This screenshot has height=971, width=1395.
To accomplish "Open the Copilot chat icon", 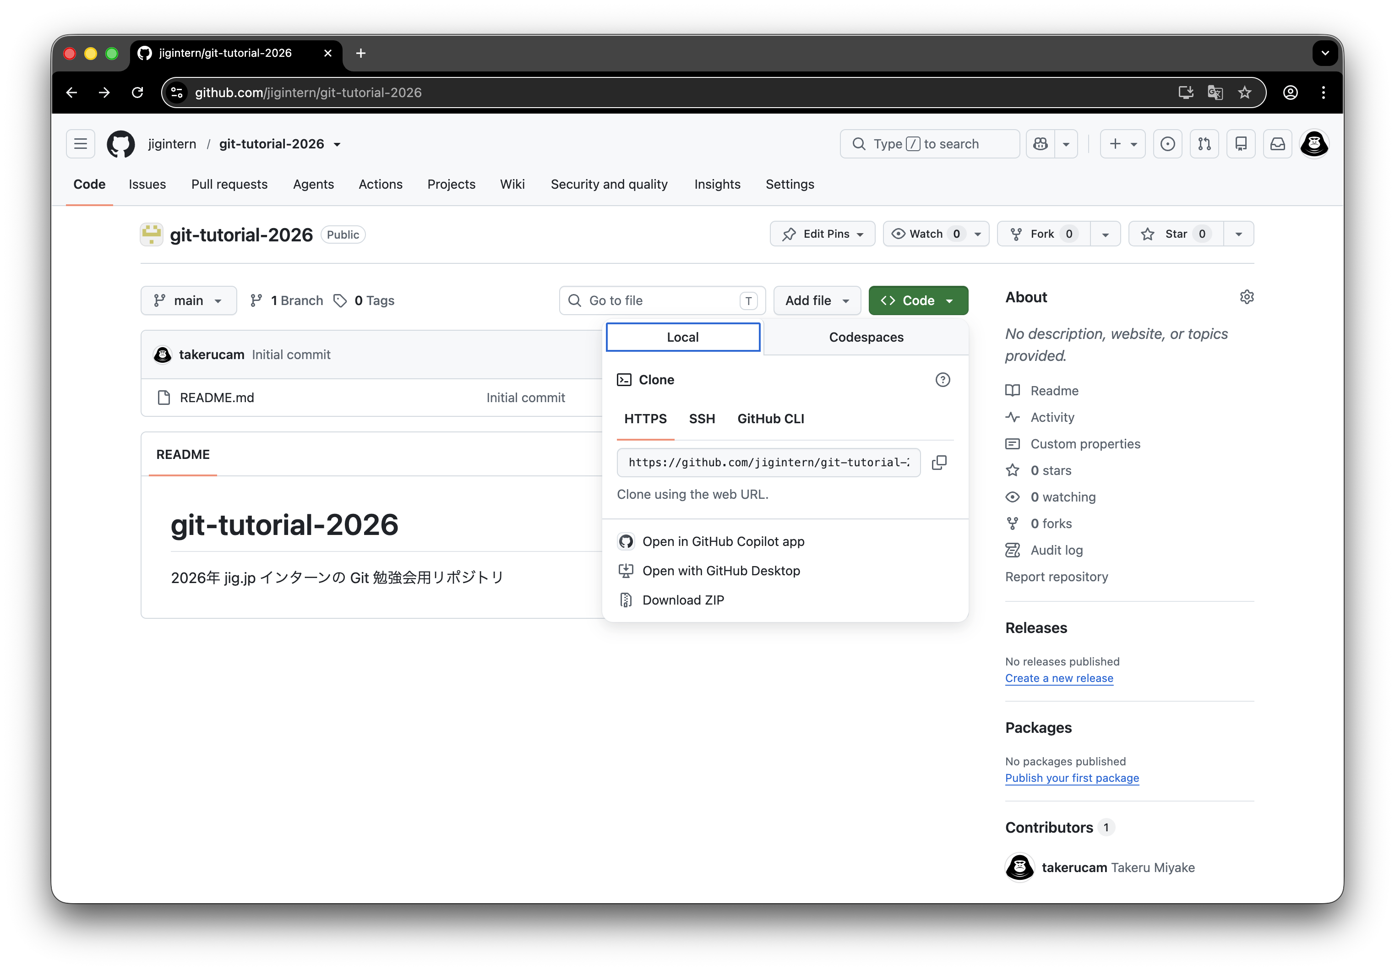I will click(1040, 144).
